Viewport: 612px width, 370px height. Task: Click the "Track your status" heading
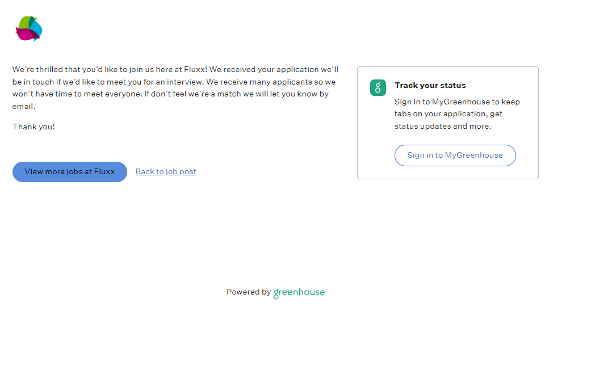coord(430,85)
